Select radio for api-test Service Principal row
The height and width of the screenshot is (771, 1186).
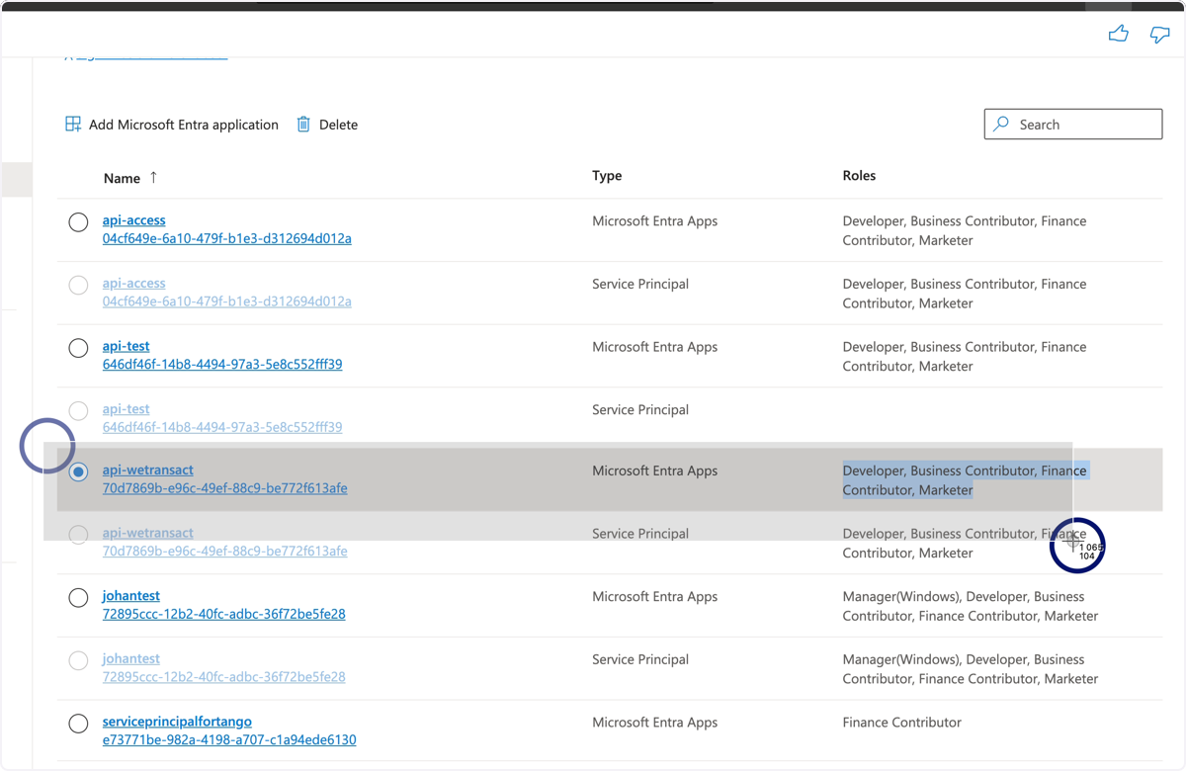pos(78,410)
